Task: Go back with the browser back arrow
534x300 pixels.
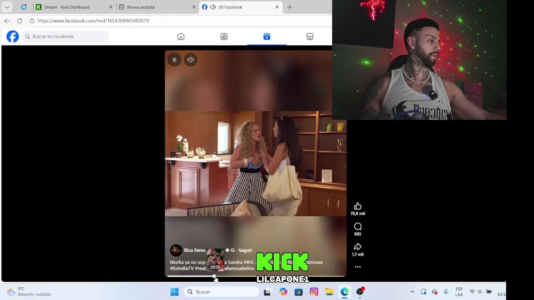Action: (7, 21)
